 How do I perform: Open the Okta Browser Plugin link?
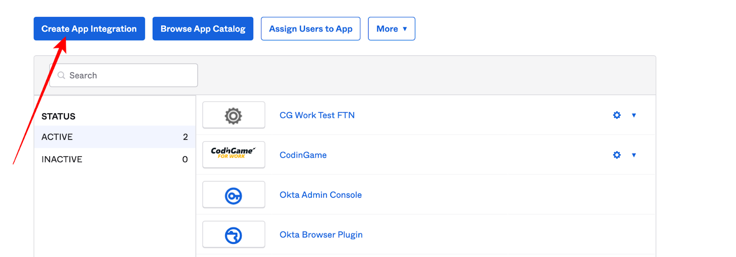click(321, 235)
